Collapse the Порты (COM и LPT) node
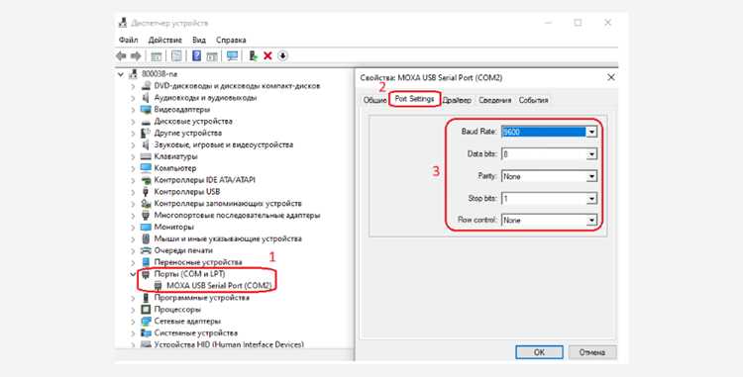Viewport: 743px width, 377px height. coord(133,274)
